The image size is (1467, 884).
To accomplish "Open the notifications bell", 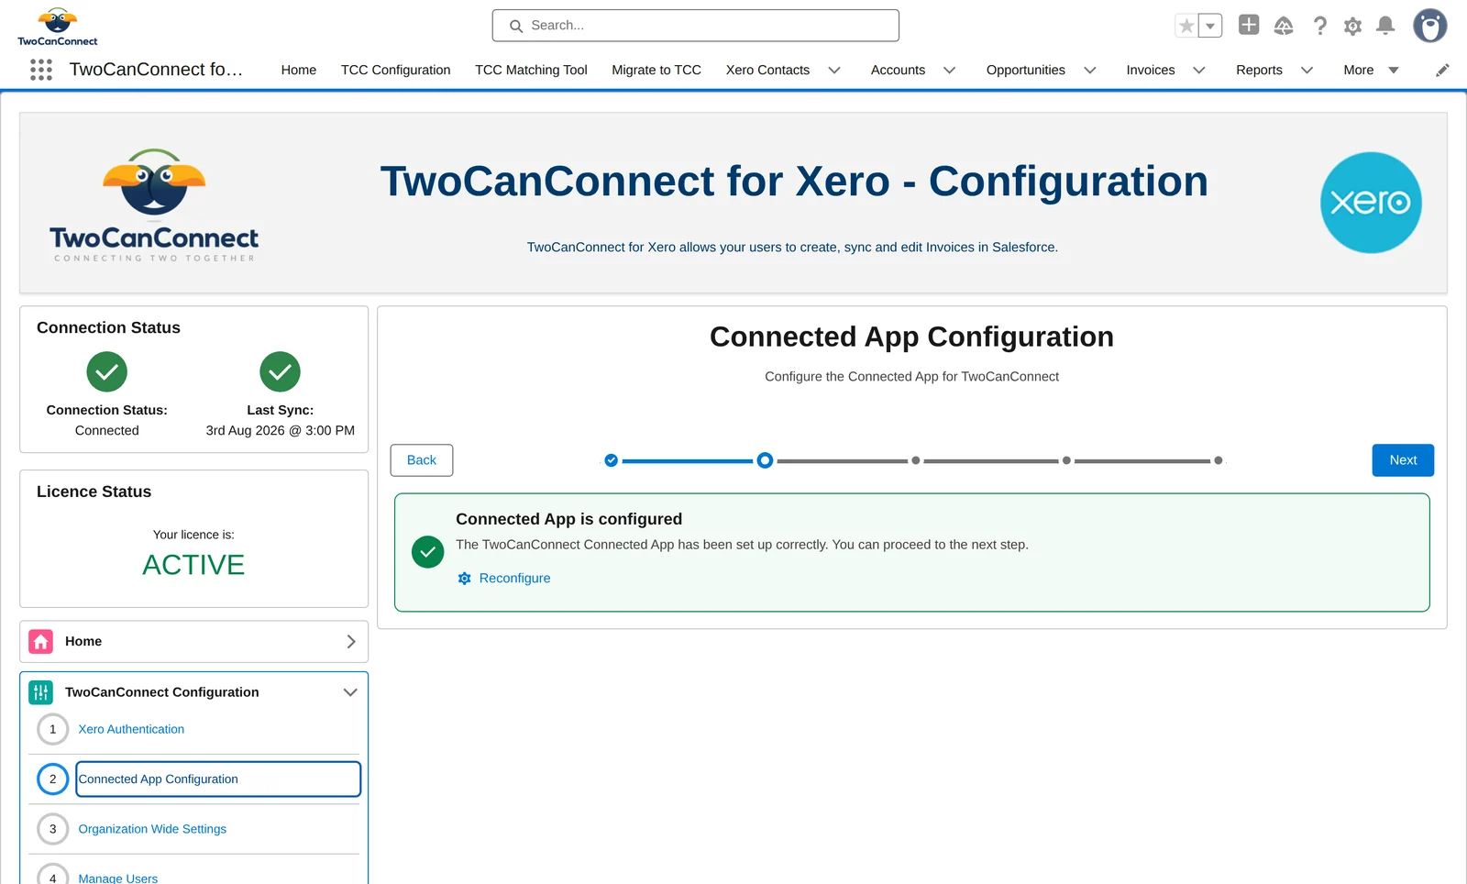I will click(x=1385, y=26).
